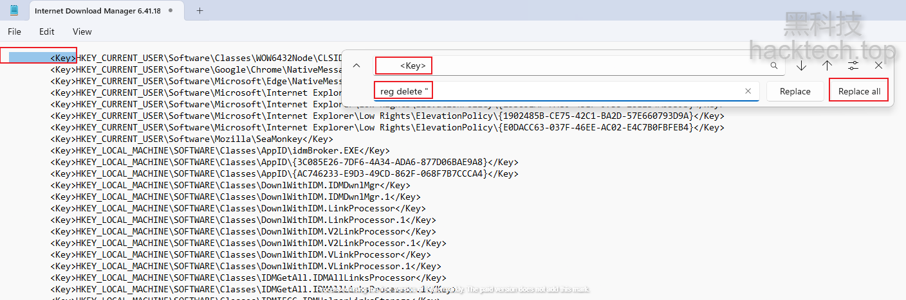
Task: Find previous match with up arrow
Action: pos(827,66)
